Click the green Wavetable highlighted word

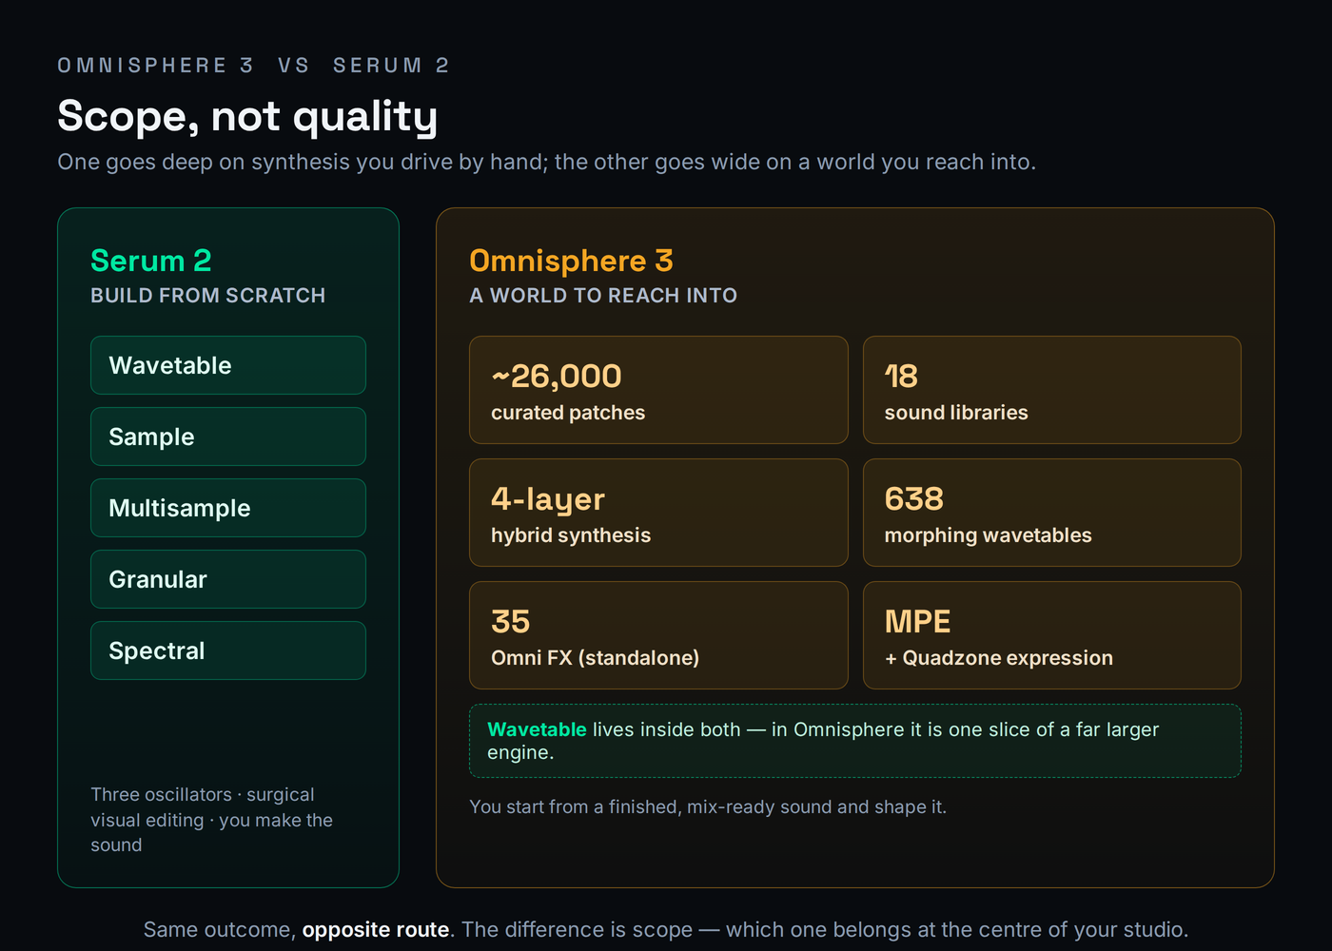(x=537, y=729)
